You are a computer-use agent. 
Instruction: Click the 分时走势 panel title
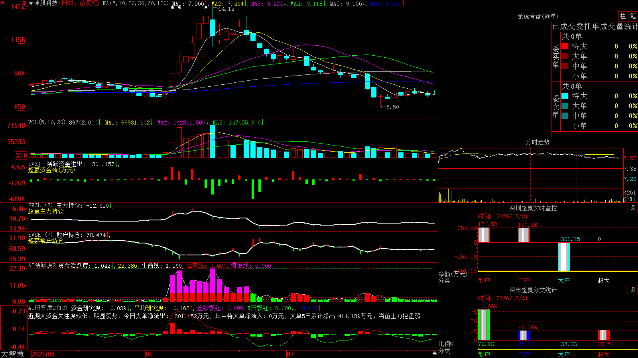point(538,142)
